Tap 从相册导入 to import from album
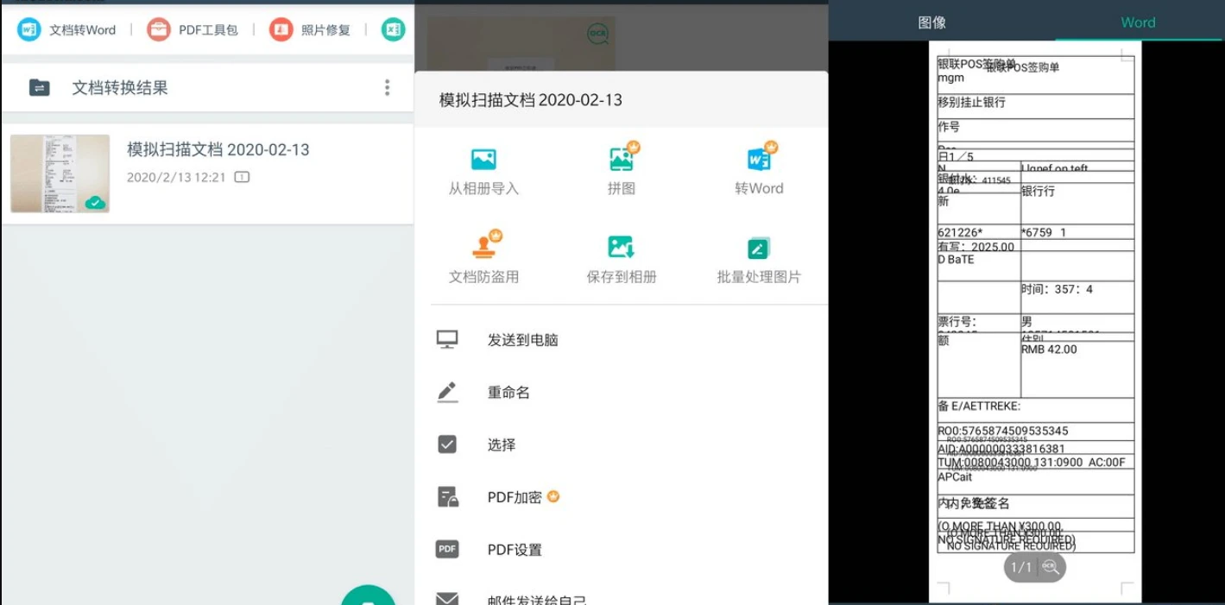Screen dimensions: 1225x605 pos(483,170)
